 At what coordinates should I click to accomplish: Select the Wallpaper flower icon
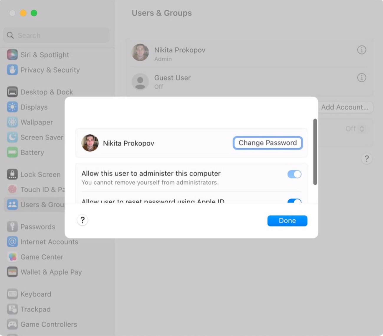[12, 122]
